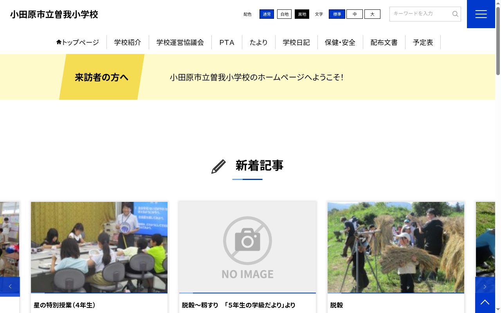Click the NO IMAGE placeholder thumbnail
The height and width of the screenshot is (313, 501).
(x=247, y=247)
